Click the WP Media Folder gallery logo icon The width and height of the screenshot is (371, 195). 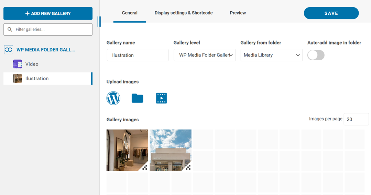tap(9, 50)
